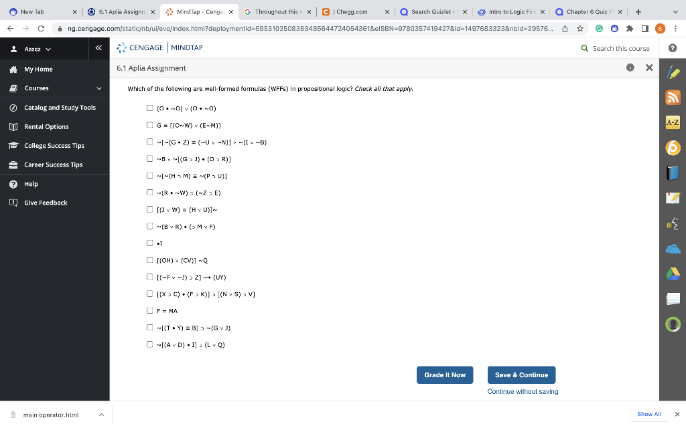Screen dimensions: 686x428
Task: Check the first formula (O • ~O) option
Action: tap(150, 108)
